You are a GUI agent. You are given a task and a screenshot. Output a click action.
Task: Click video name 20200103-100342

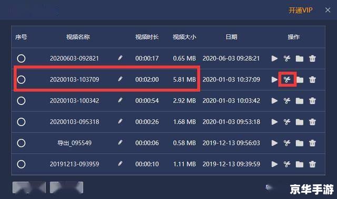pos(74,101)
